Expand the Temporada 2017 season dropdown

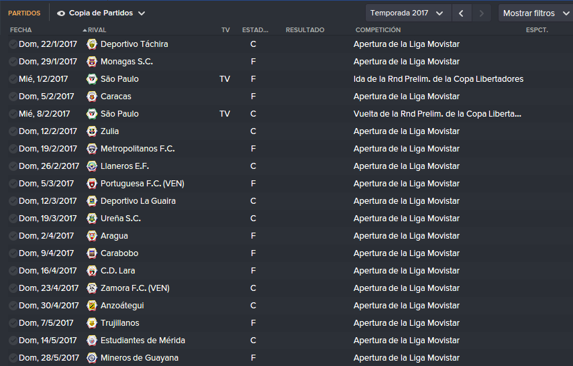pos(408,13)
